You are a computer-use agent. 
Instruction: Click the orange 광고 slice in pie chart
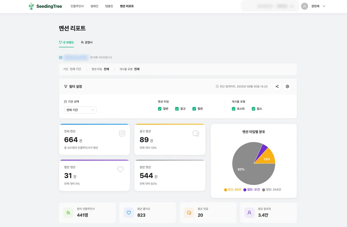click(268, 157)
